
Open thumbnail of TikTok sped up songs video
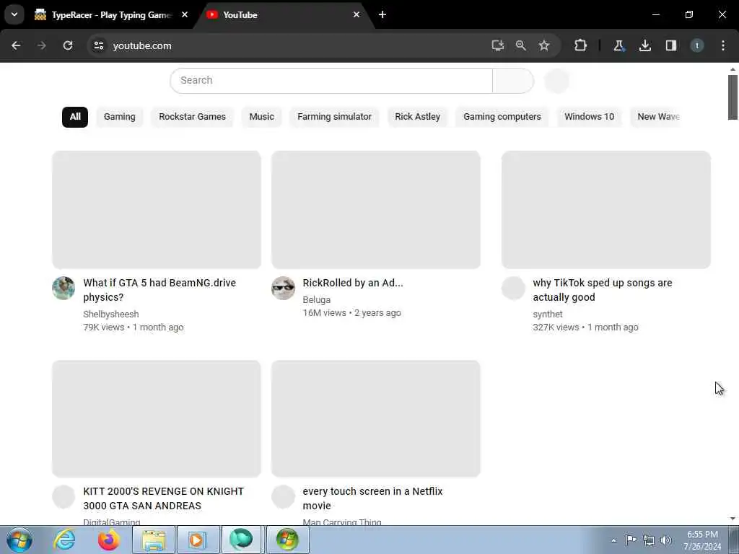point(606,210)
